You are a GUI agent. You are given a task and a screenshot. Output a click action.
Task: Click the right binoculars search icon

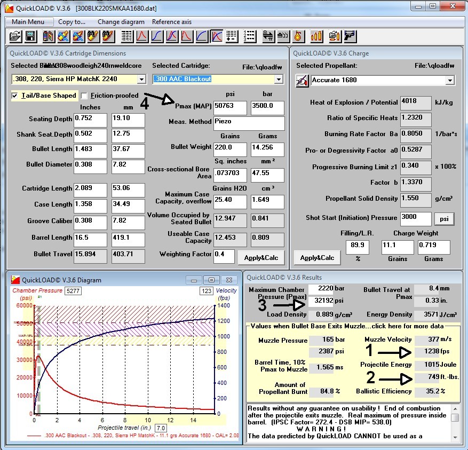pyautogui.click(x=108, y=36)
